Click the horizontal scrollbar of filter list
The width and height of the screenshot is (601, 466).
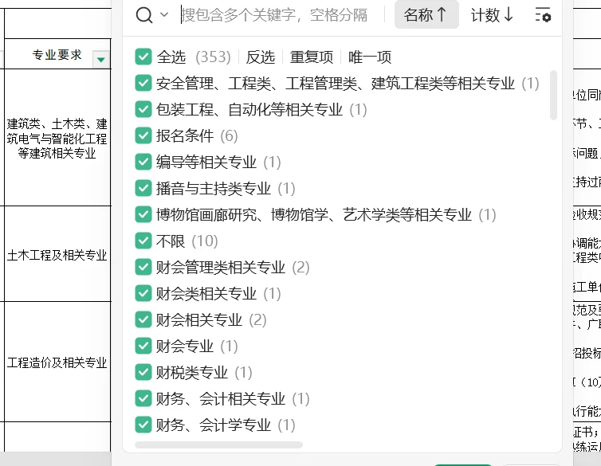point(219,444)
